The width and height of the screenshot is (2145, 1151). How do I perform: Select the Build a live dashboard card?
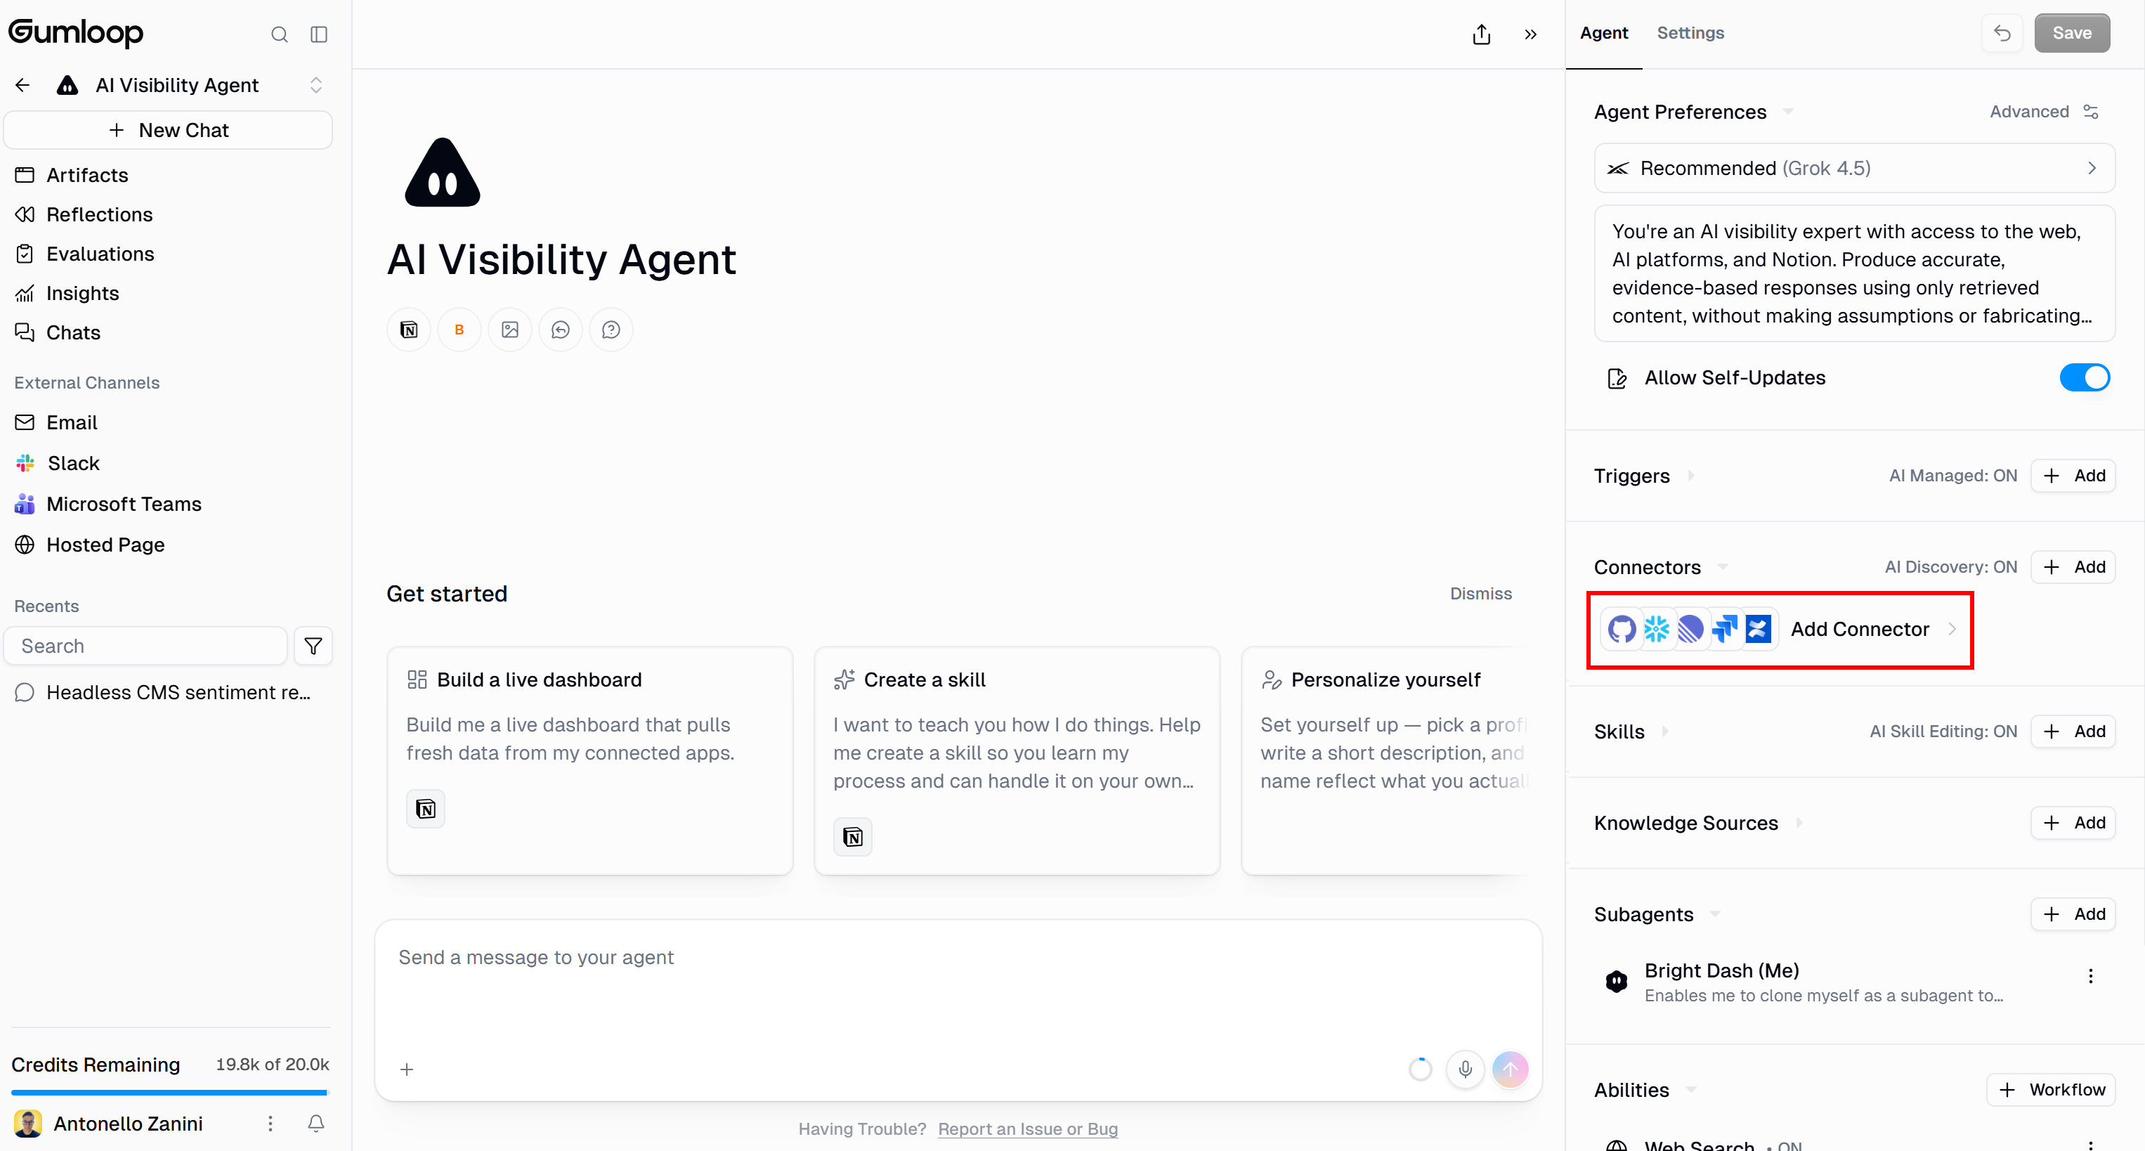point(589,760)
